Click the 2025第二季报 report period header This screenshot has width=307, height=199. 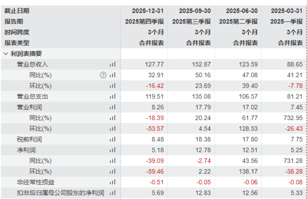(x=238, y=21)
